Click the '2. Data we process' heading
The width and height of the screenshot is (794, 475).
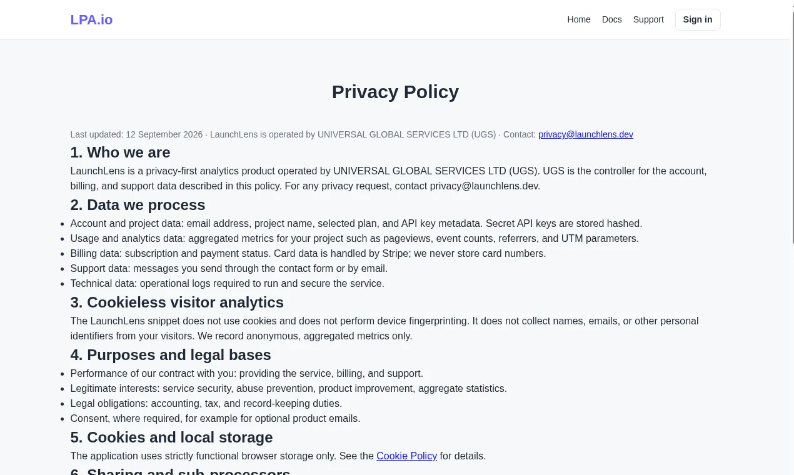tap(138, 205)
